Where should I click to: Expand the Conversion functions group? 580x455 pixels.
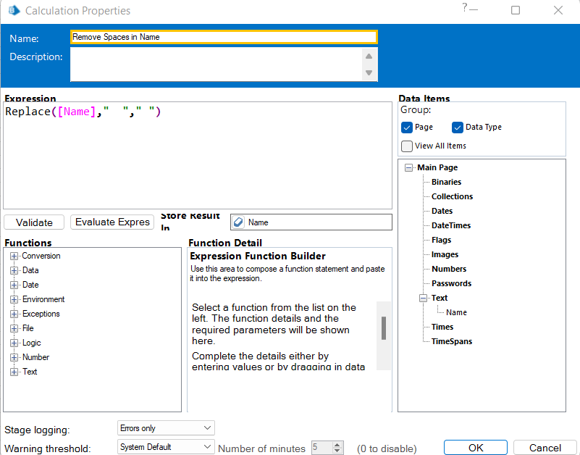click(x=14, y=256)
